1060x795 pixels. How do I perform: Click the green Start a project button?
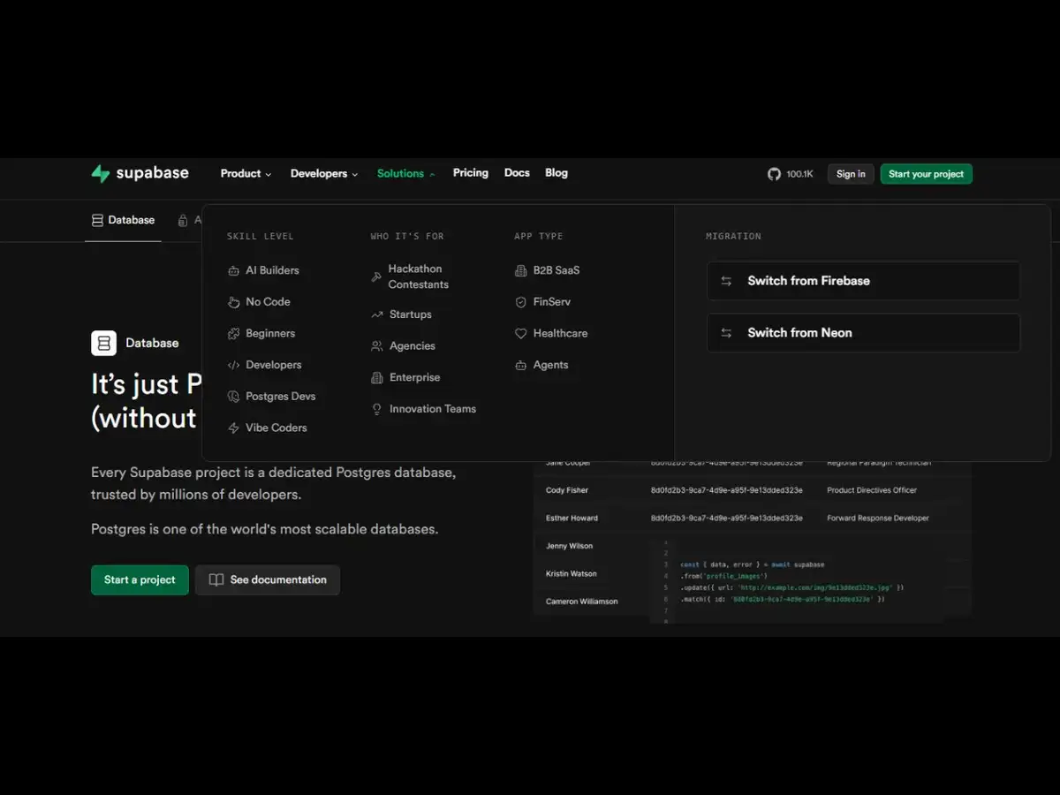pyautogui.click(x=139, y=579)
